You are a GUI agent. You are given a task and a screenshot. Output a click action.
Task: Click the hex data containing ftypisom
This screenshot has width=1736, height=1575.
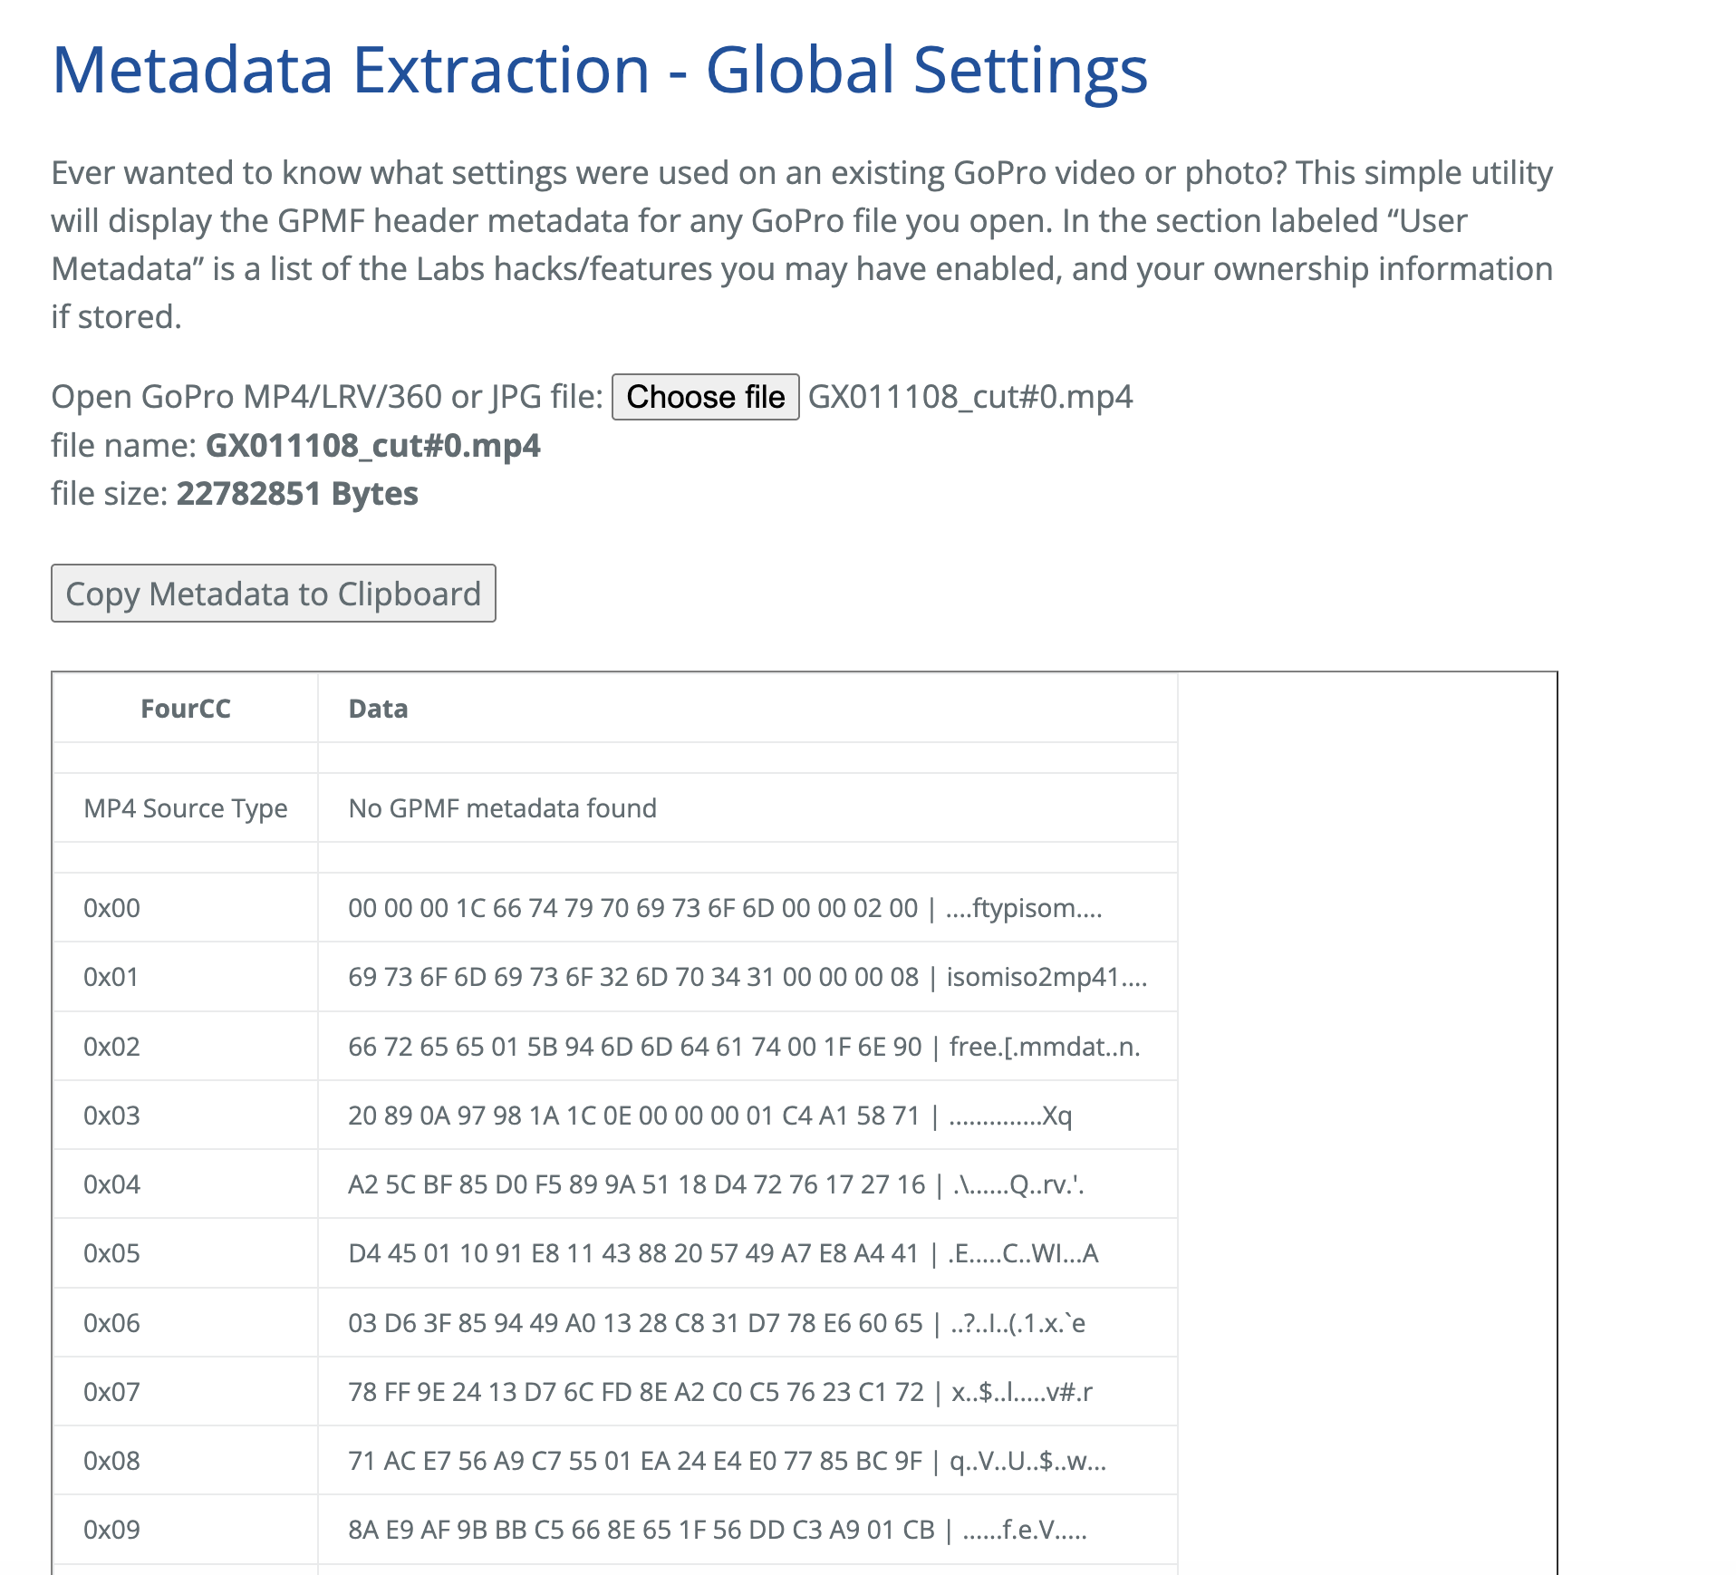coord(724,908)
